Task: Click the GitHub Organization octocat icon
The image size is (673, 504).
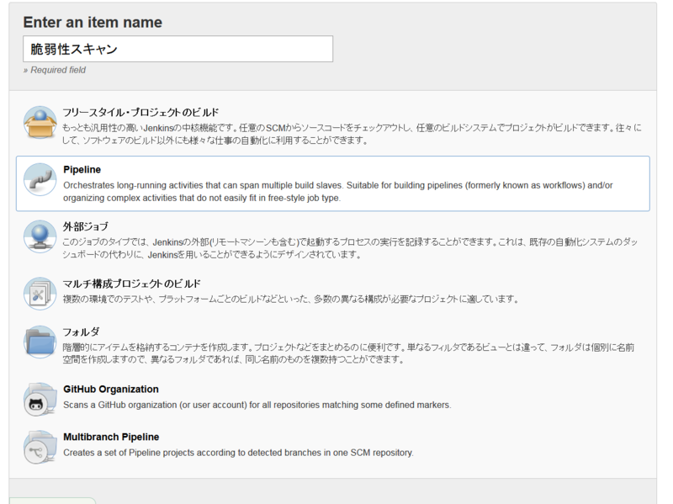Action: pos(40,400)
